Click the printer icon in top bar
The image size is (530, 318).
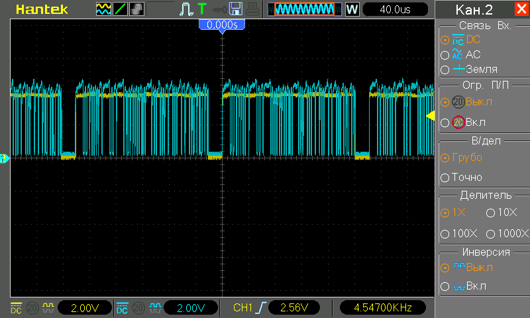tap(252, 9)
